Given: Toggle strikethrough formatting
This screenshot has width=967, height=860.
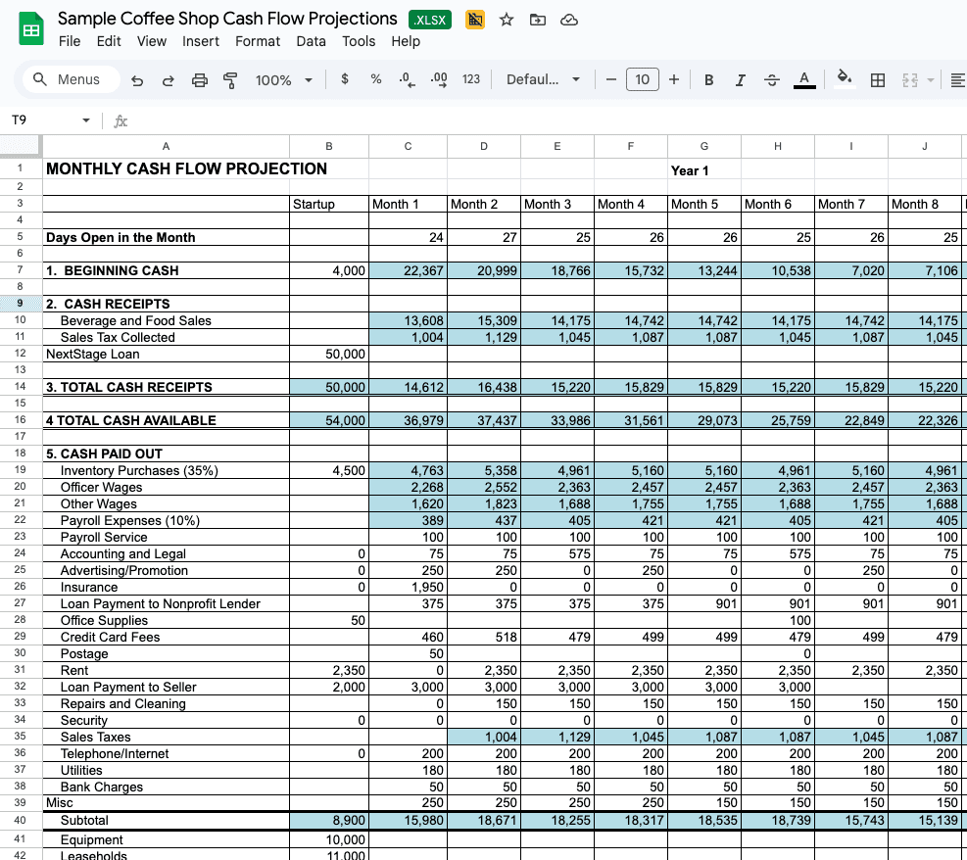Looking at the screenshot, I should click(771, 79).
